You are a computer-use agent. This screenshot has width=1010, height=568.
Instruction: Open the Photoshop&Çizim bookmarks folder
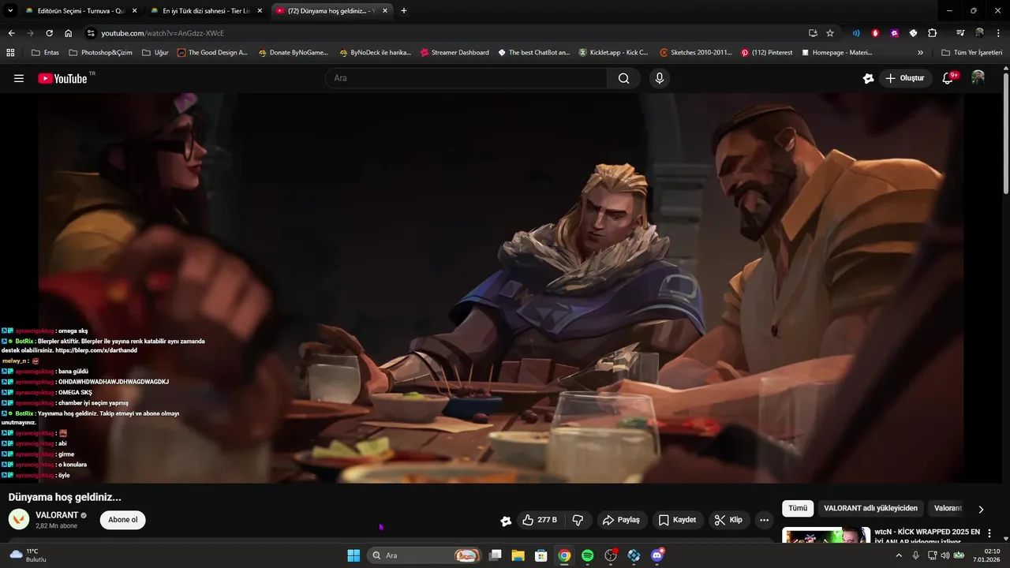click(x=100, y=53)
